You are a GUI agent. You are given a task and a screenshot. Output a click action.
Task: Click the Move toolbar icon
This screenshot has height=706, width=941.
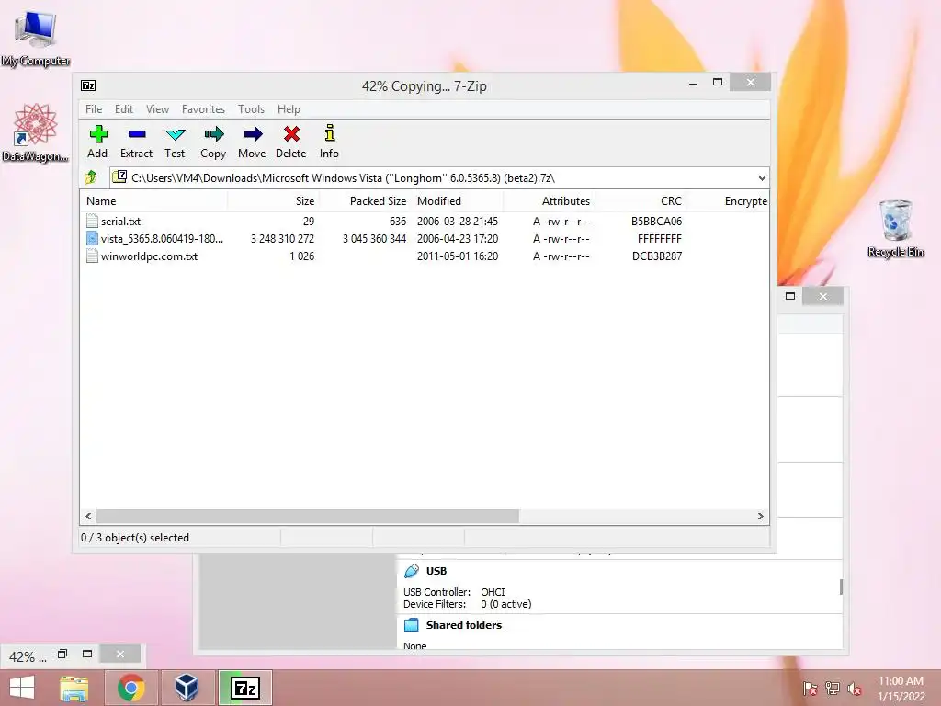253,134
